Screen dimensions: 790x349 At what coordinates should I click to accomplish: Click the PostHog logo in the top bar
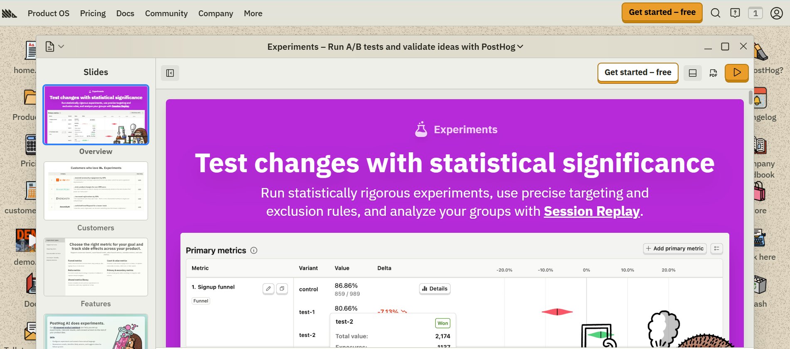click(x=9, y=13)
